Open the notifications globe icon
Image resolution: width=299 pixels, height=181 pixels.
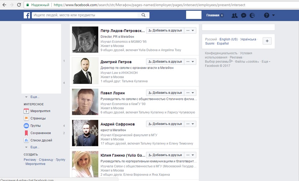tap(253, 15)
